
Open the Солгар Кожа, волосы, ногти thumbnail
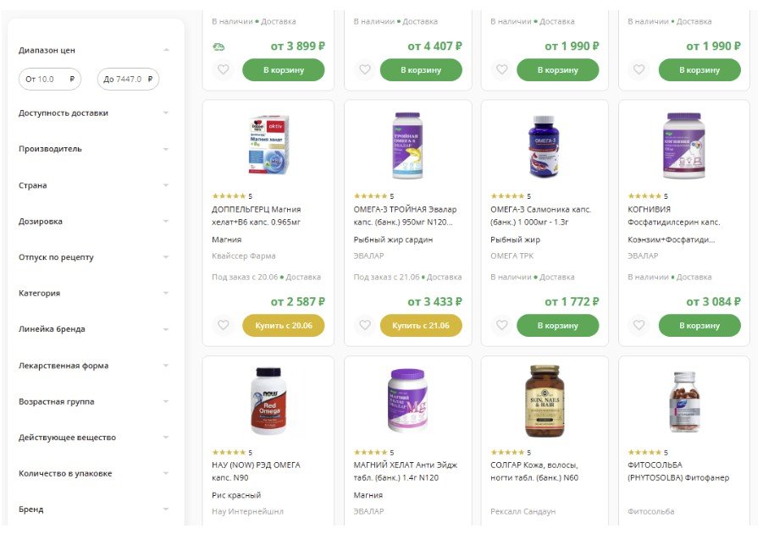point(544,400)
